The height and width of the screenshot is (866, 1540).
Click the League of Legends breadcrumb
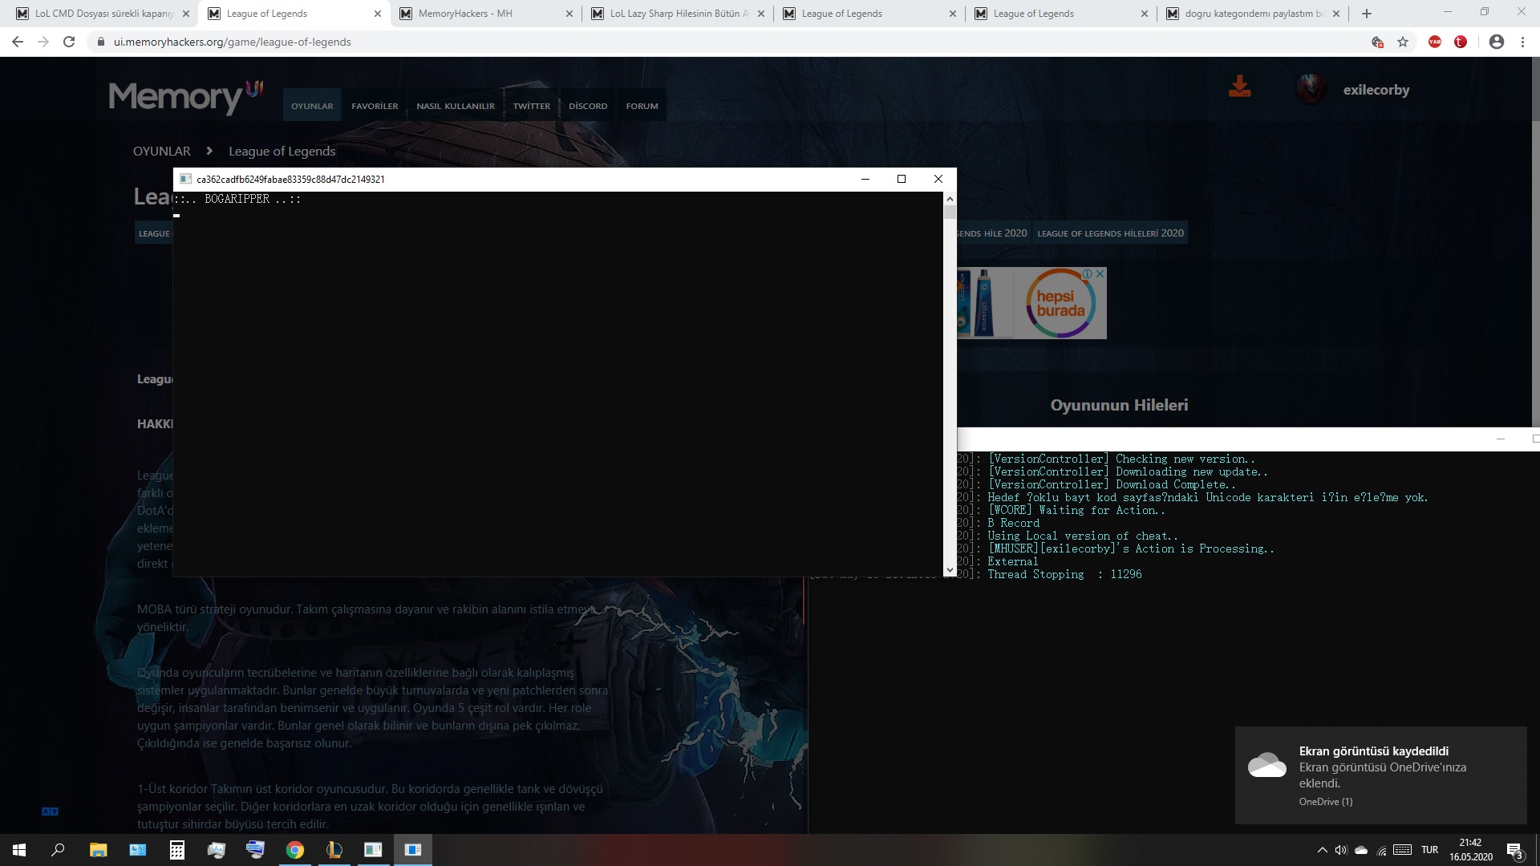282,152
